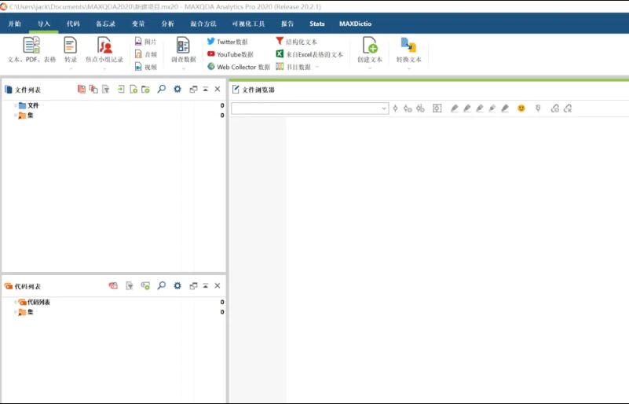Open the MAXDictio ribbon tab
This screenshot has height=404, width=629.
pyautogui.click(x=356, y=24)
